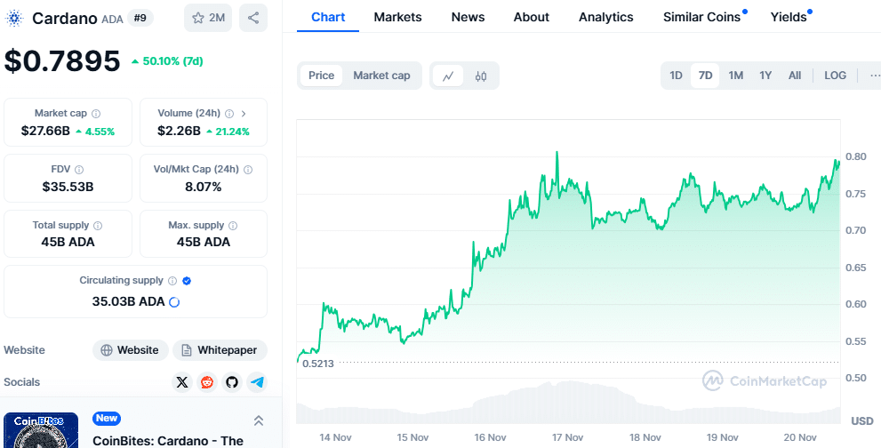Switch to the Yields tab
This screenshot has width=881, height=448.
pos(789,17)
